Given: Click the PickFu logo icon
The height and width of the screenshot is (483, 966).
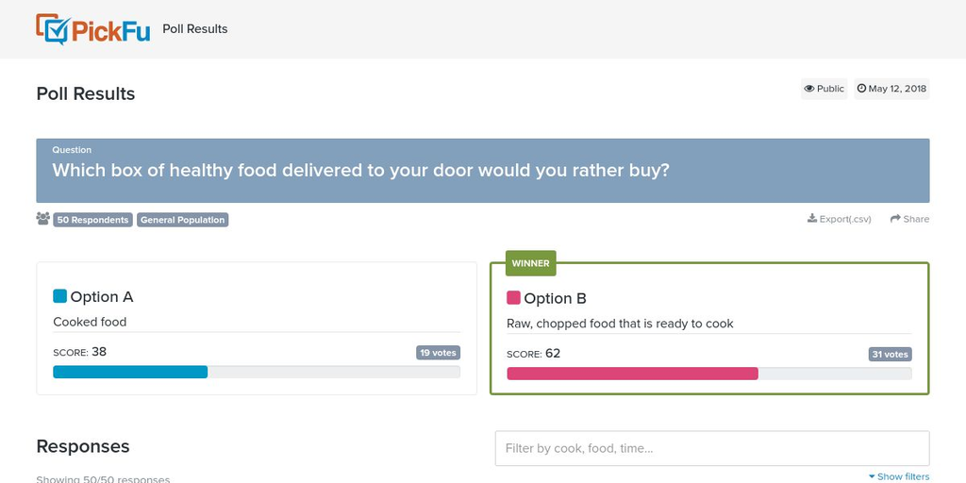Looking at the screenshot, I should [53, 29].
